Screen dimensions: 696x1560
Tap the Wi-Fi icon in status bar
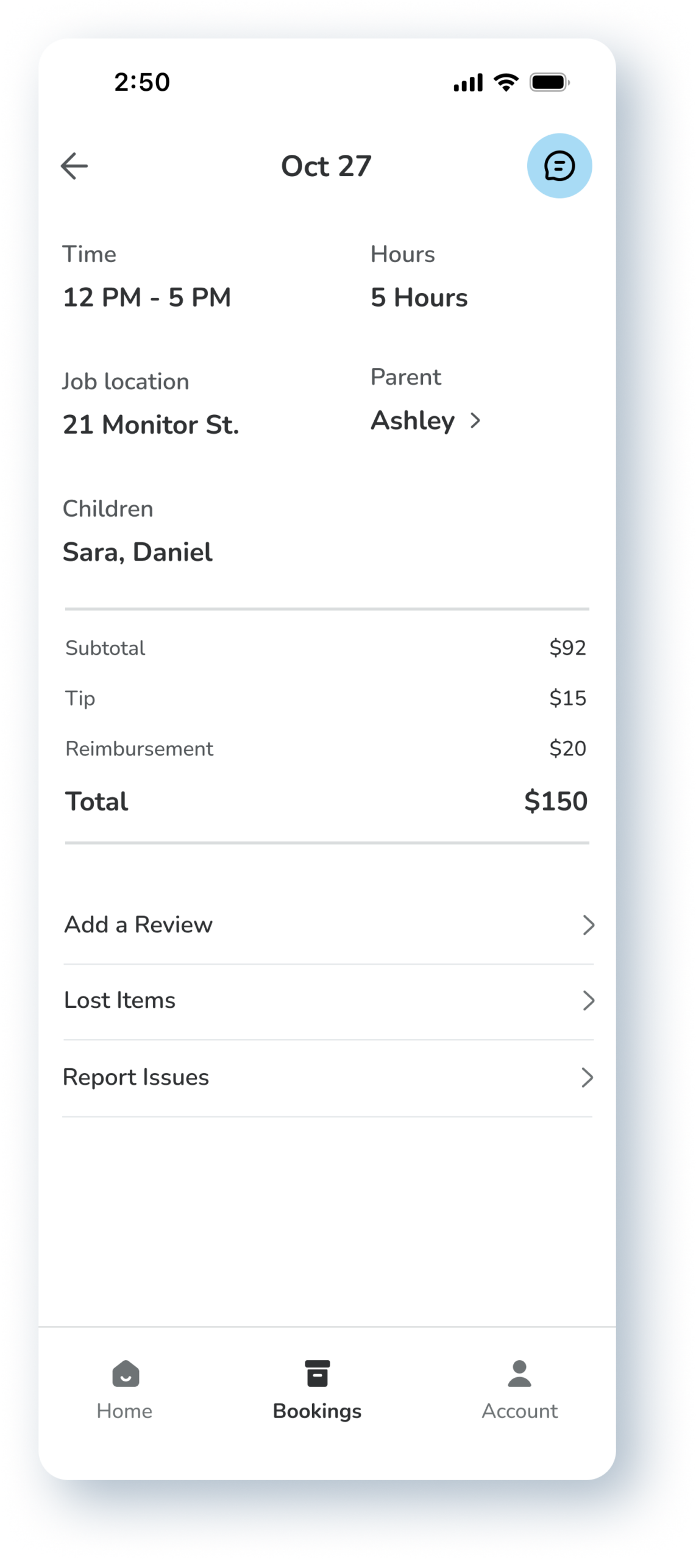[x=506, y=82]
